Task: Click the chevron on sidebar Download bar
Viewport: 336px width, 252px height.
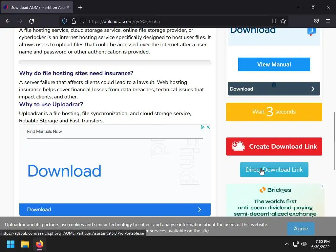Action: [313, 89]
